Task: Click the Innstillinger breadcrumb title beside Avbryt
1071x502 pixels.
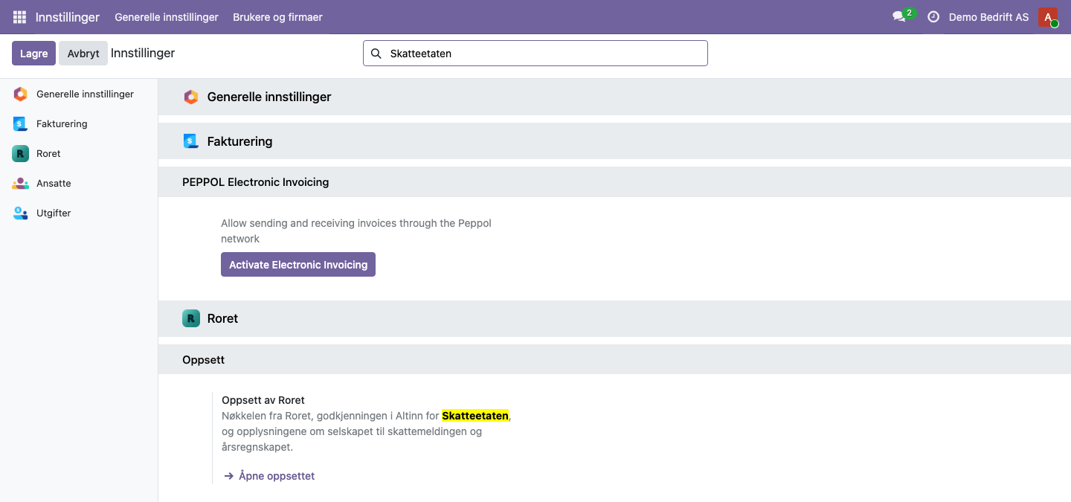Action: [143, 54]
